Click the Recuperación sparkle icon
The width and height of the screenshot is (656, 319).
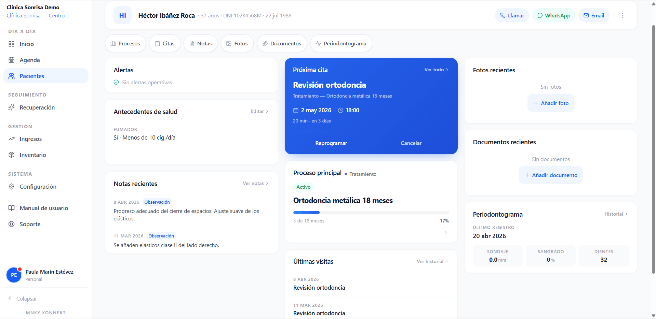click(x=12, y=107)
